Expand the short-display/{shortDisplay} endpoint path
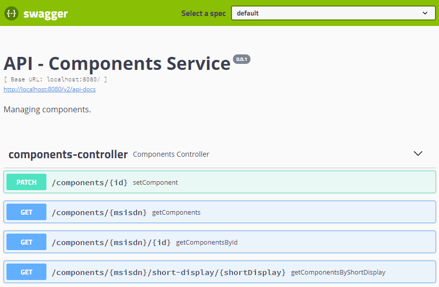The width and height of the screenshot is (439, 287). pos(169,273)
